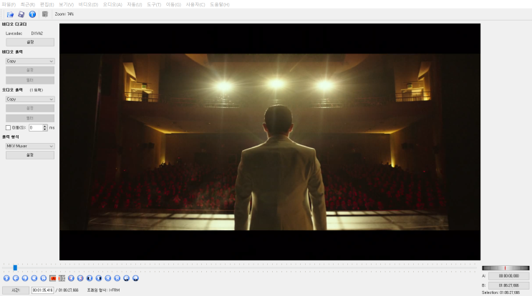Open the 편집(E) menu
Viewport: 532px width, 296px height.
click(47, 4)
